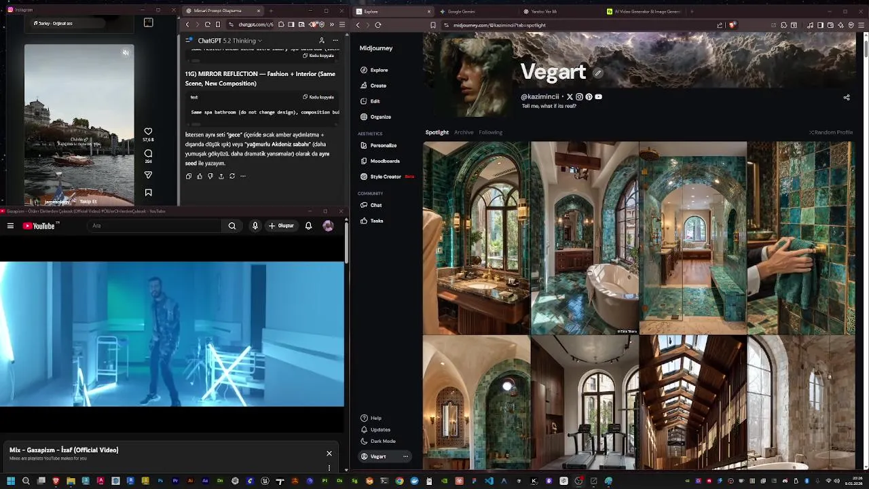The image size is (869, 489).
Task: Open the YouTube profile link icon
Action: (598, 97)
